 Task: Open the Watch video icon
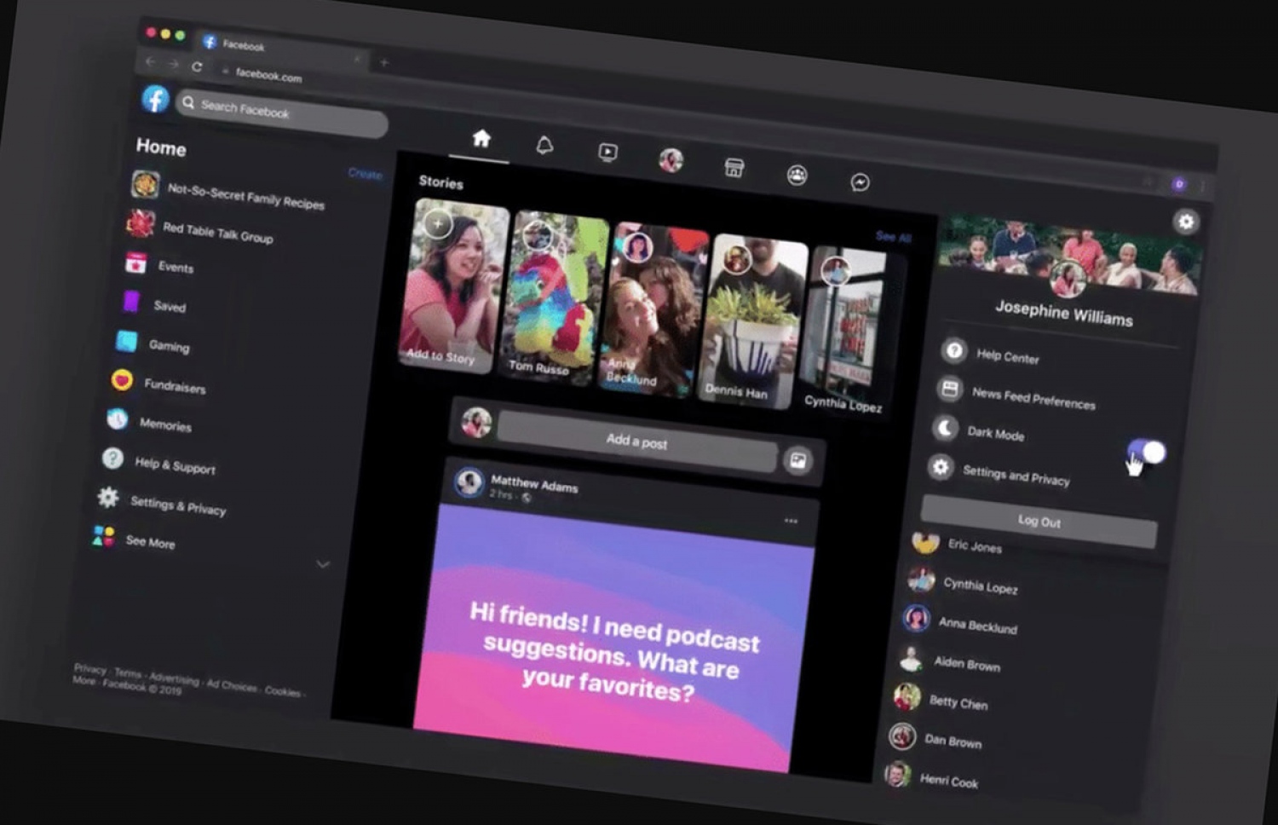point(607,153)
